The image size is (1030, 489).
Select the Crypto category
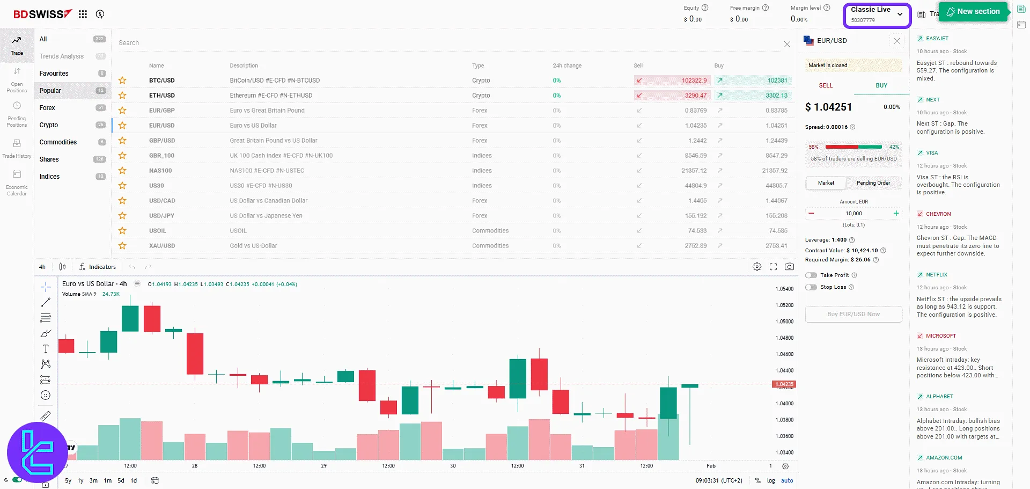(x=72, y=125)
